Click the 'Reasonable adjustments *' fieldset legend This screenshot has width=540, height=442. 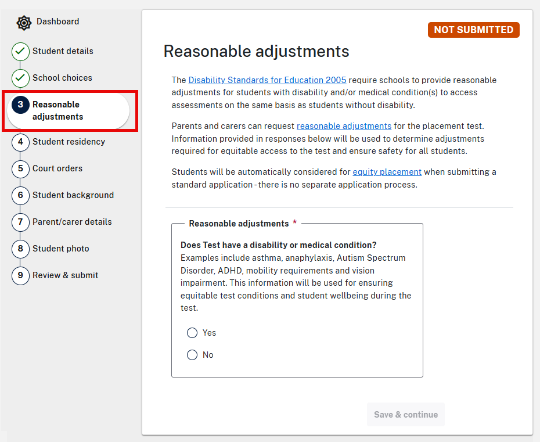pyautogui.click(x=243, y=224)
